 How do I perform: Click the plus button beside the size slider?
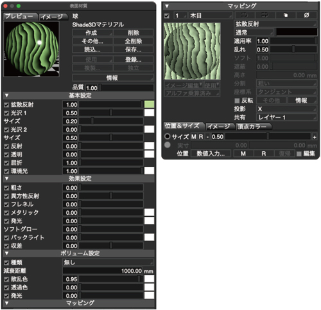pos(315,137)
